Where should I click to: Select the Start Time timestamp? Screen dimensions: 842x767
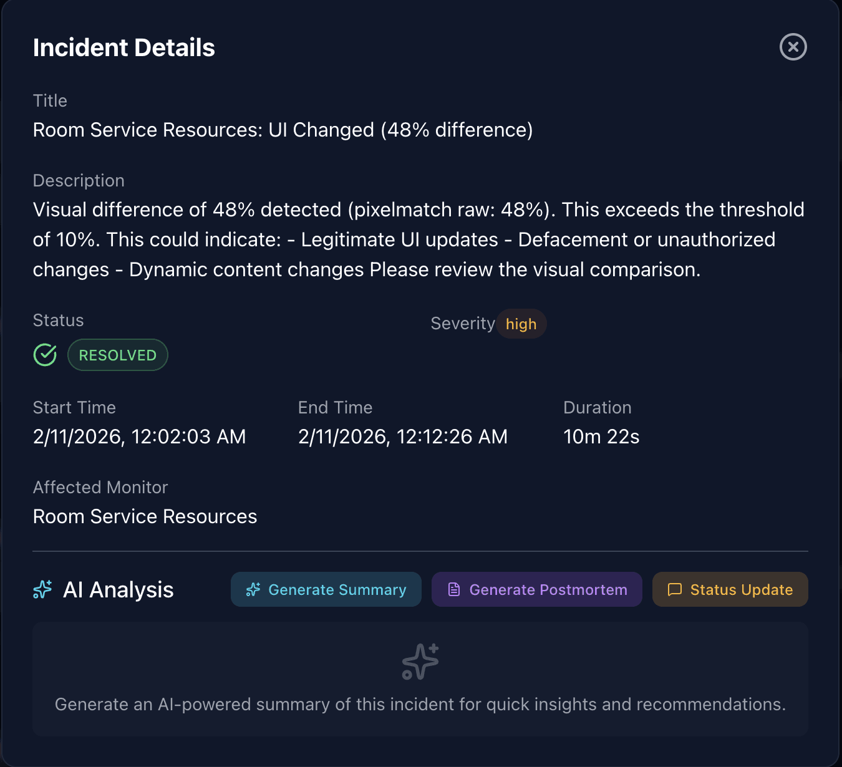pyautogui.click(x=139, y=437)
